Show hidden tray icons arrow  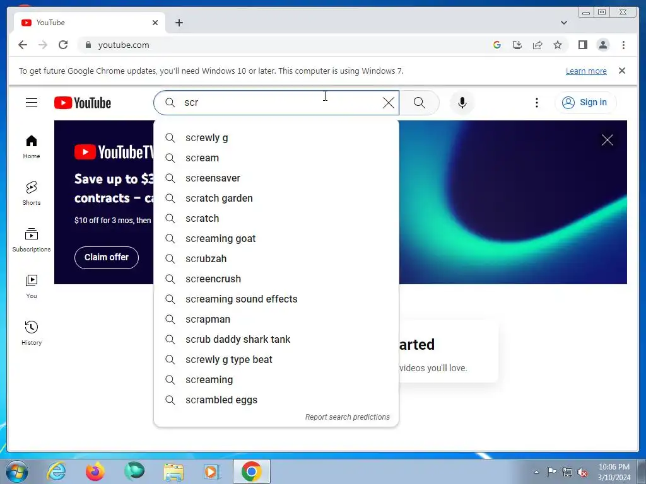536,472
